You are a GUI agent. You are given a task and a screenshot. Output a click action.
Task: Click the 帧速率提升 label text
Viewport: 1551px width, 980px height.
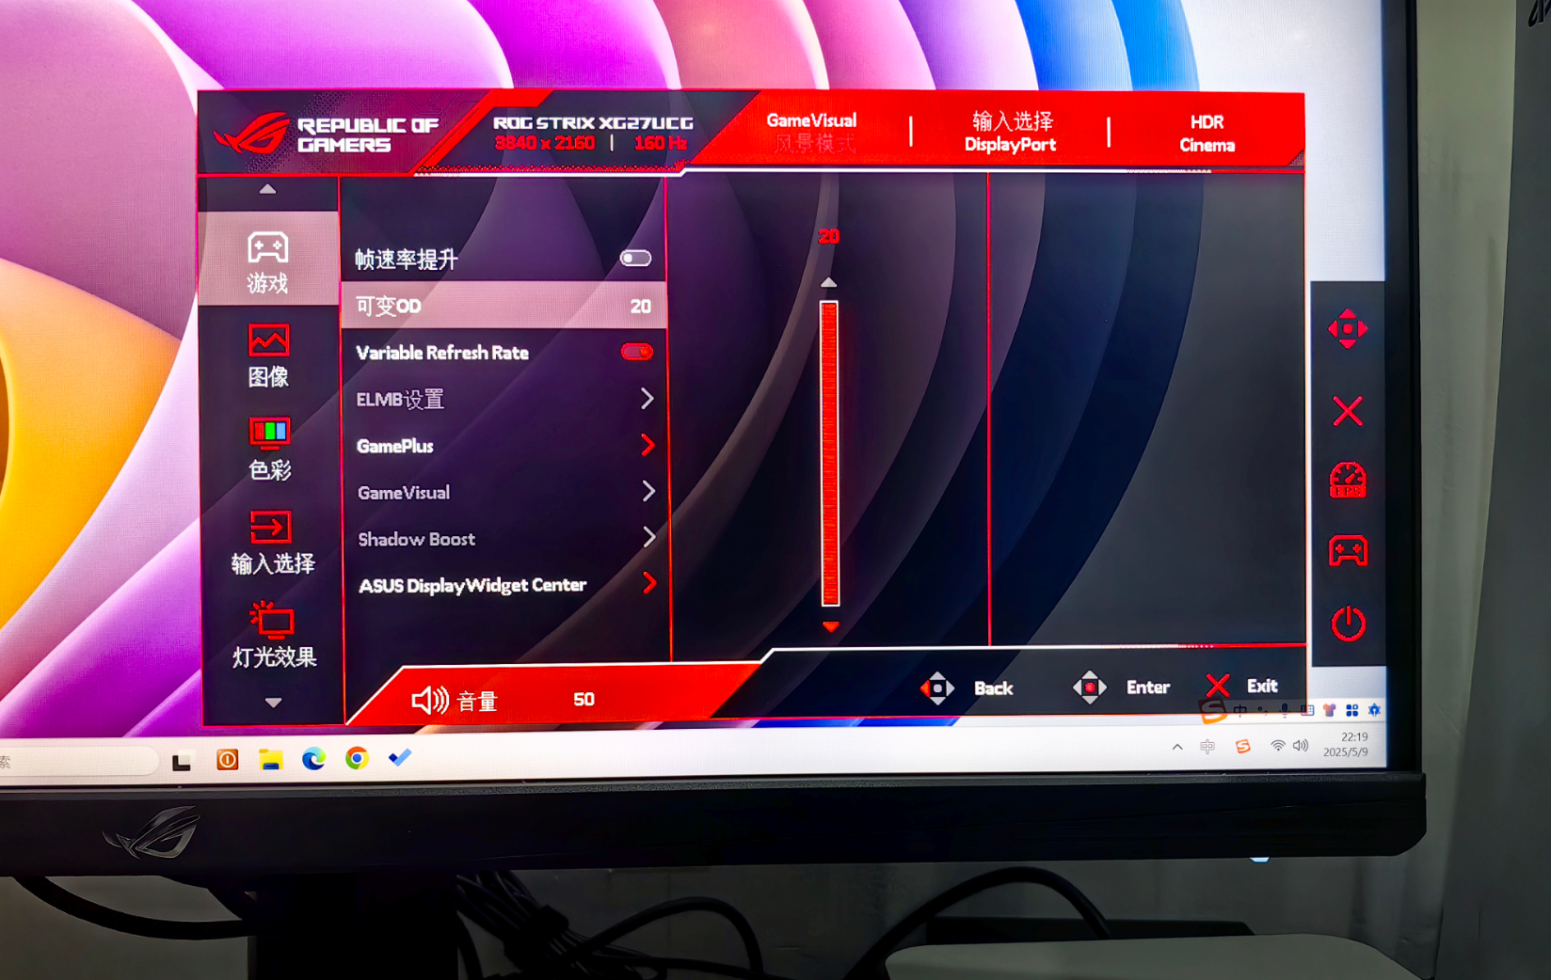tap(406, 260)
